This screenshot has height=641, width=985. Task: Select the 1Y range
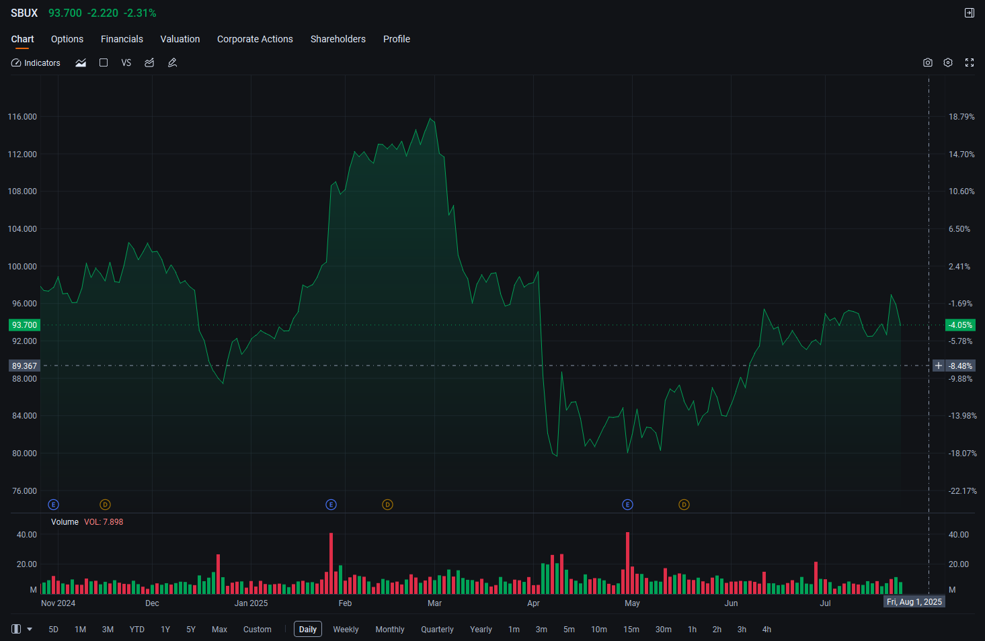[165, 630]
